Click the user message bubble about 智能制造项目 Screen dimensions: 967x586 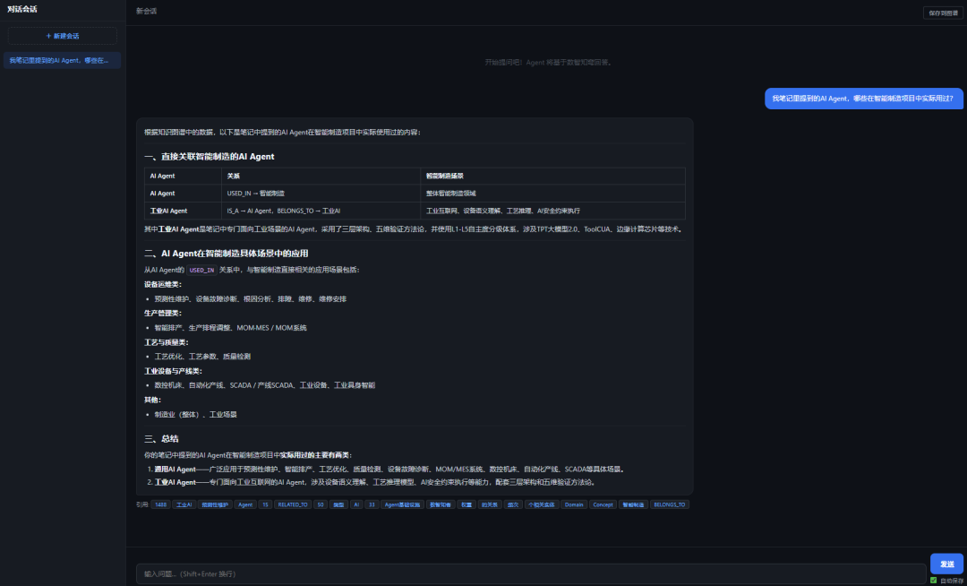coord(863,99)
